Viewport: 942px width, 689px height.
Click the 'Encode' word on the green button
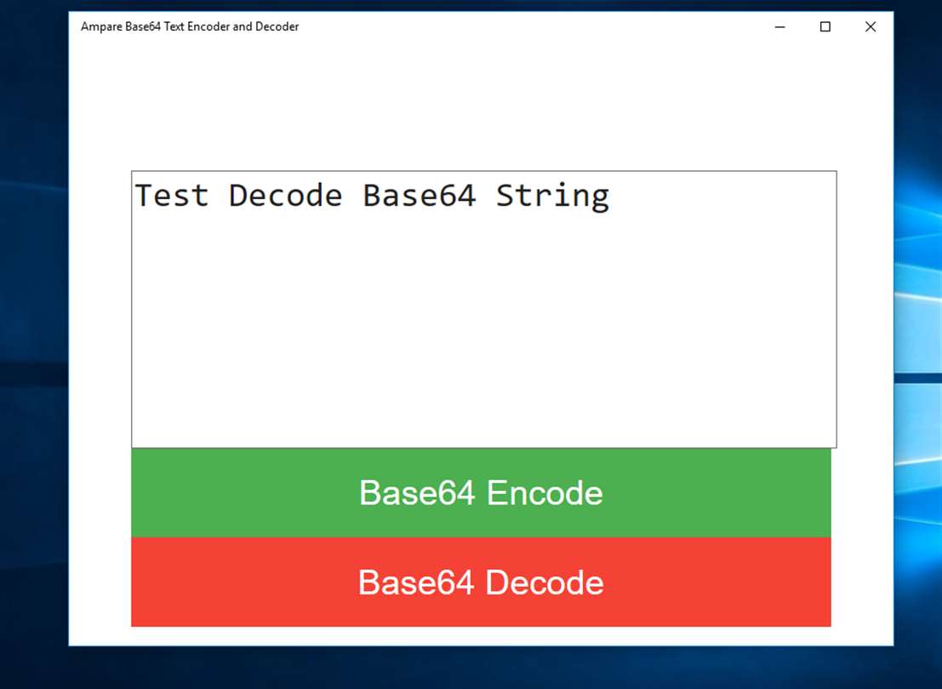point(545,493)
